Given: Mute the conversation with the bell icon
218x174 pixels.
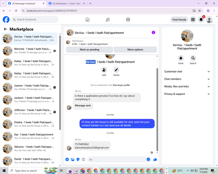Looking at the screenshot, I should [x=181, y=58].
